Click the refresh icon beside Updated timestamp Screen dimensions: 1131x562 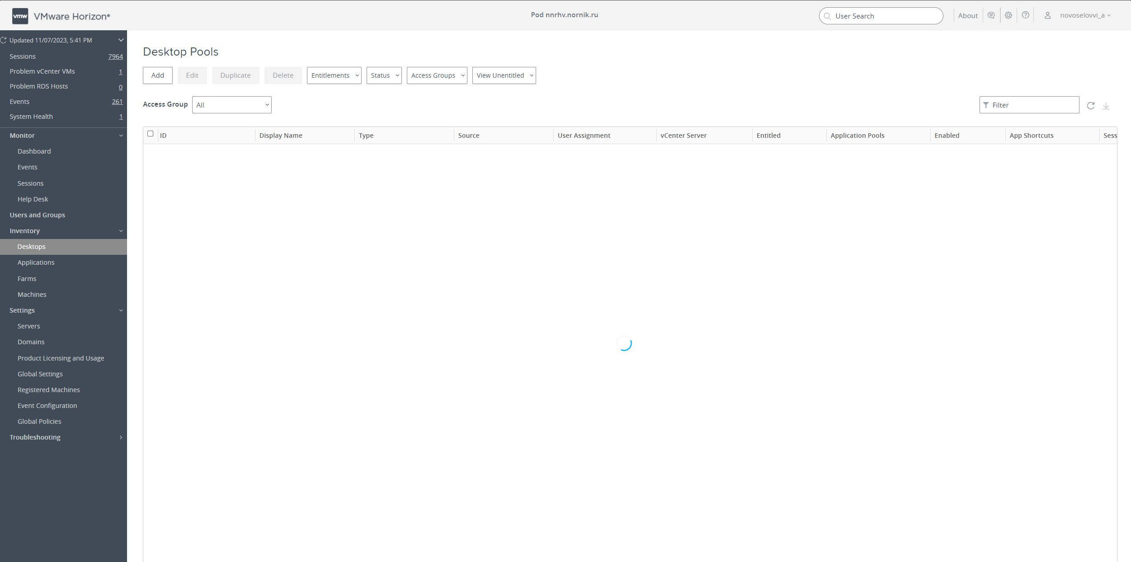[4, 40]
